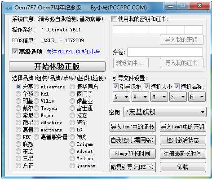The width and height of the screenshot is (212, 179).
Task: Choose the 联想 brand option
Action: coord(18,144)
